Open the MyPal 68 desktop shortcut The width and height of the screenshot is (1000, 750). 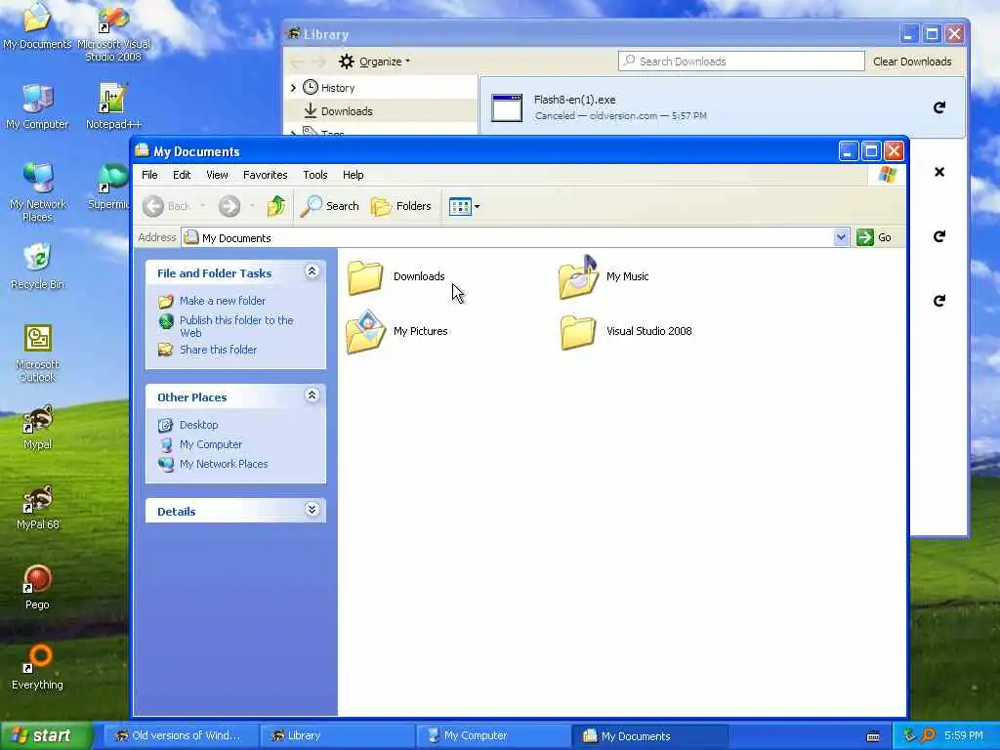38,508
